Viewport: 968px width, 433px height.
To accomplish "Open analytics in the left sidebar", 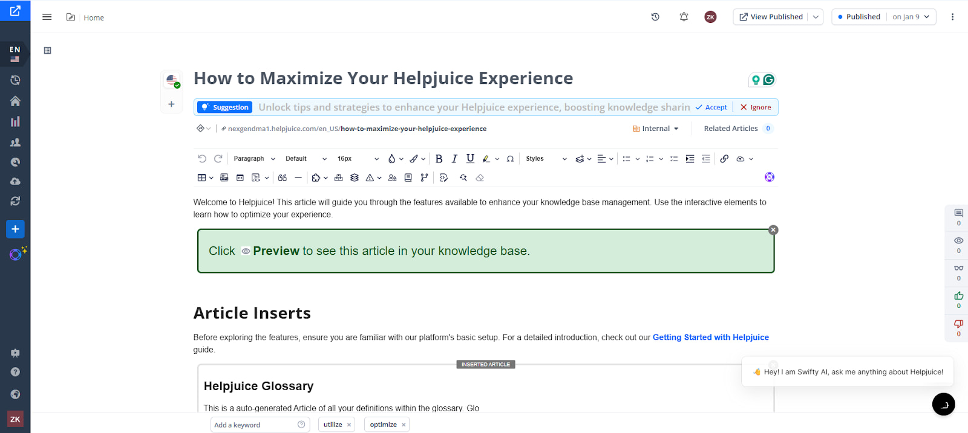I will pyautogui.click(x=15, y=121).
